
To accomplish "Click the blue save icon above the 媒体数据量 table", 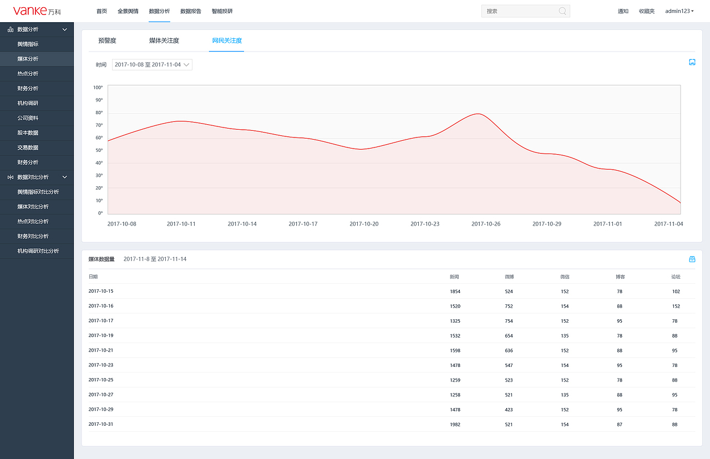I will click(692, 259).
